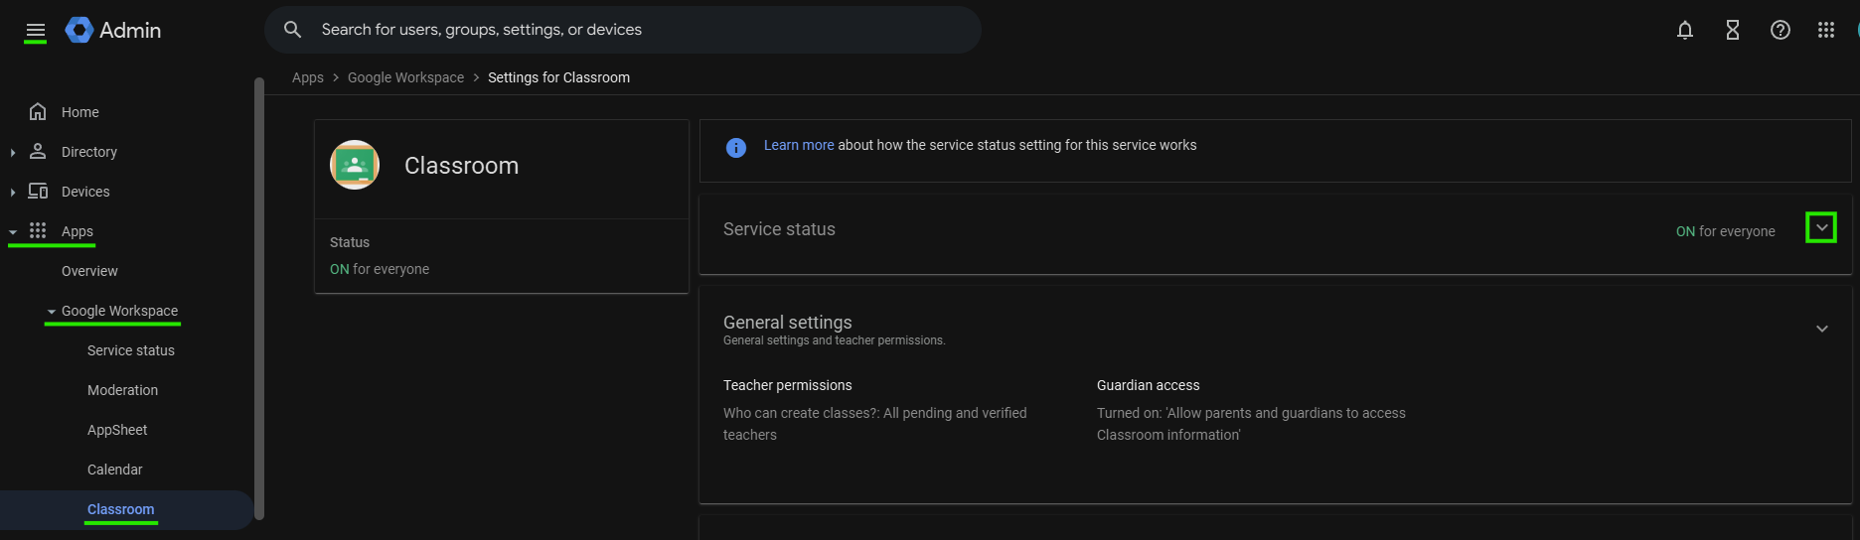Viewport: 1860px width, 540px height.
Task: Click General settings heading
Action: pos(788,323)
